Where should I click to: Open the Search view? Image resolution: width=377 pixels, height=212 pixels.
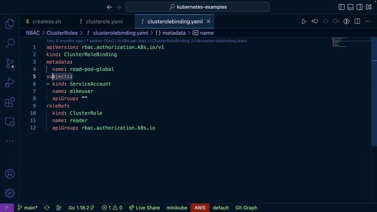[x=9, y=43]
